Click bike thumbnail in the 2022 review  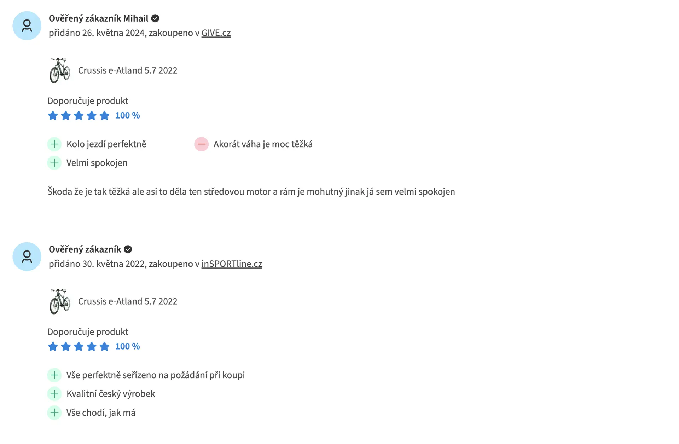coord(60,301)
